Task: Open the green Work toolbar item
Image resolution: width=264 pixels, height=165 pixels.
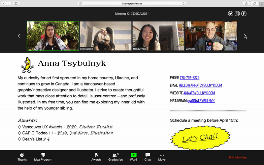Action: [x=134, y=157]
